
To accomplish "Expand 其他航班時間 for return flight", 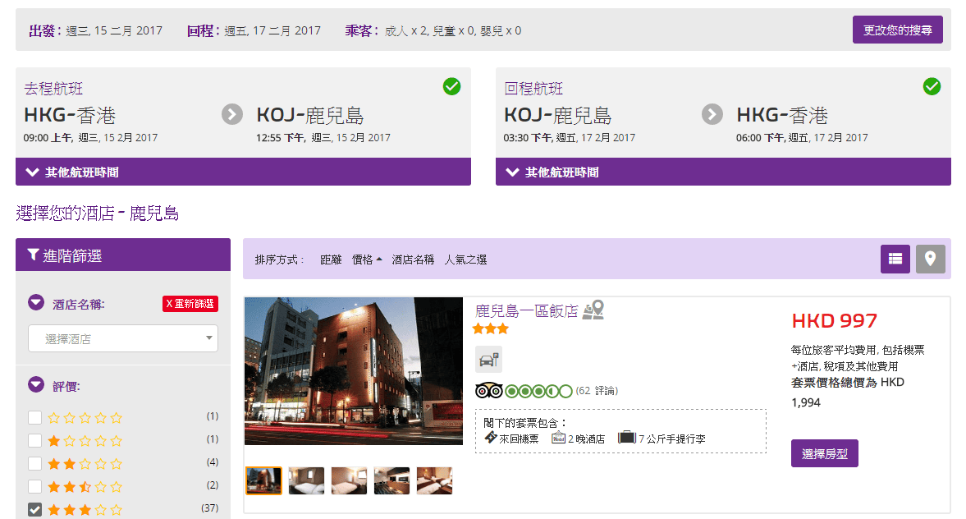I will [x=723, y=172].
